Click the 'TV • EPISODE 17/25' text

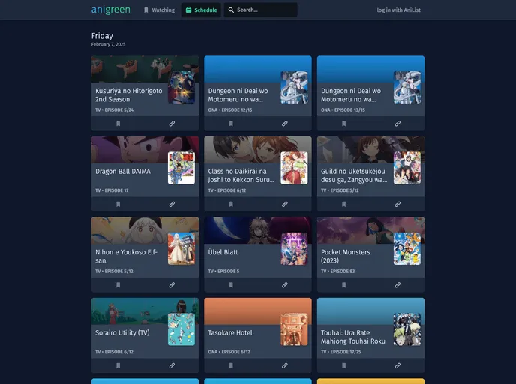(x=341, y=352)
